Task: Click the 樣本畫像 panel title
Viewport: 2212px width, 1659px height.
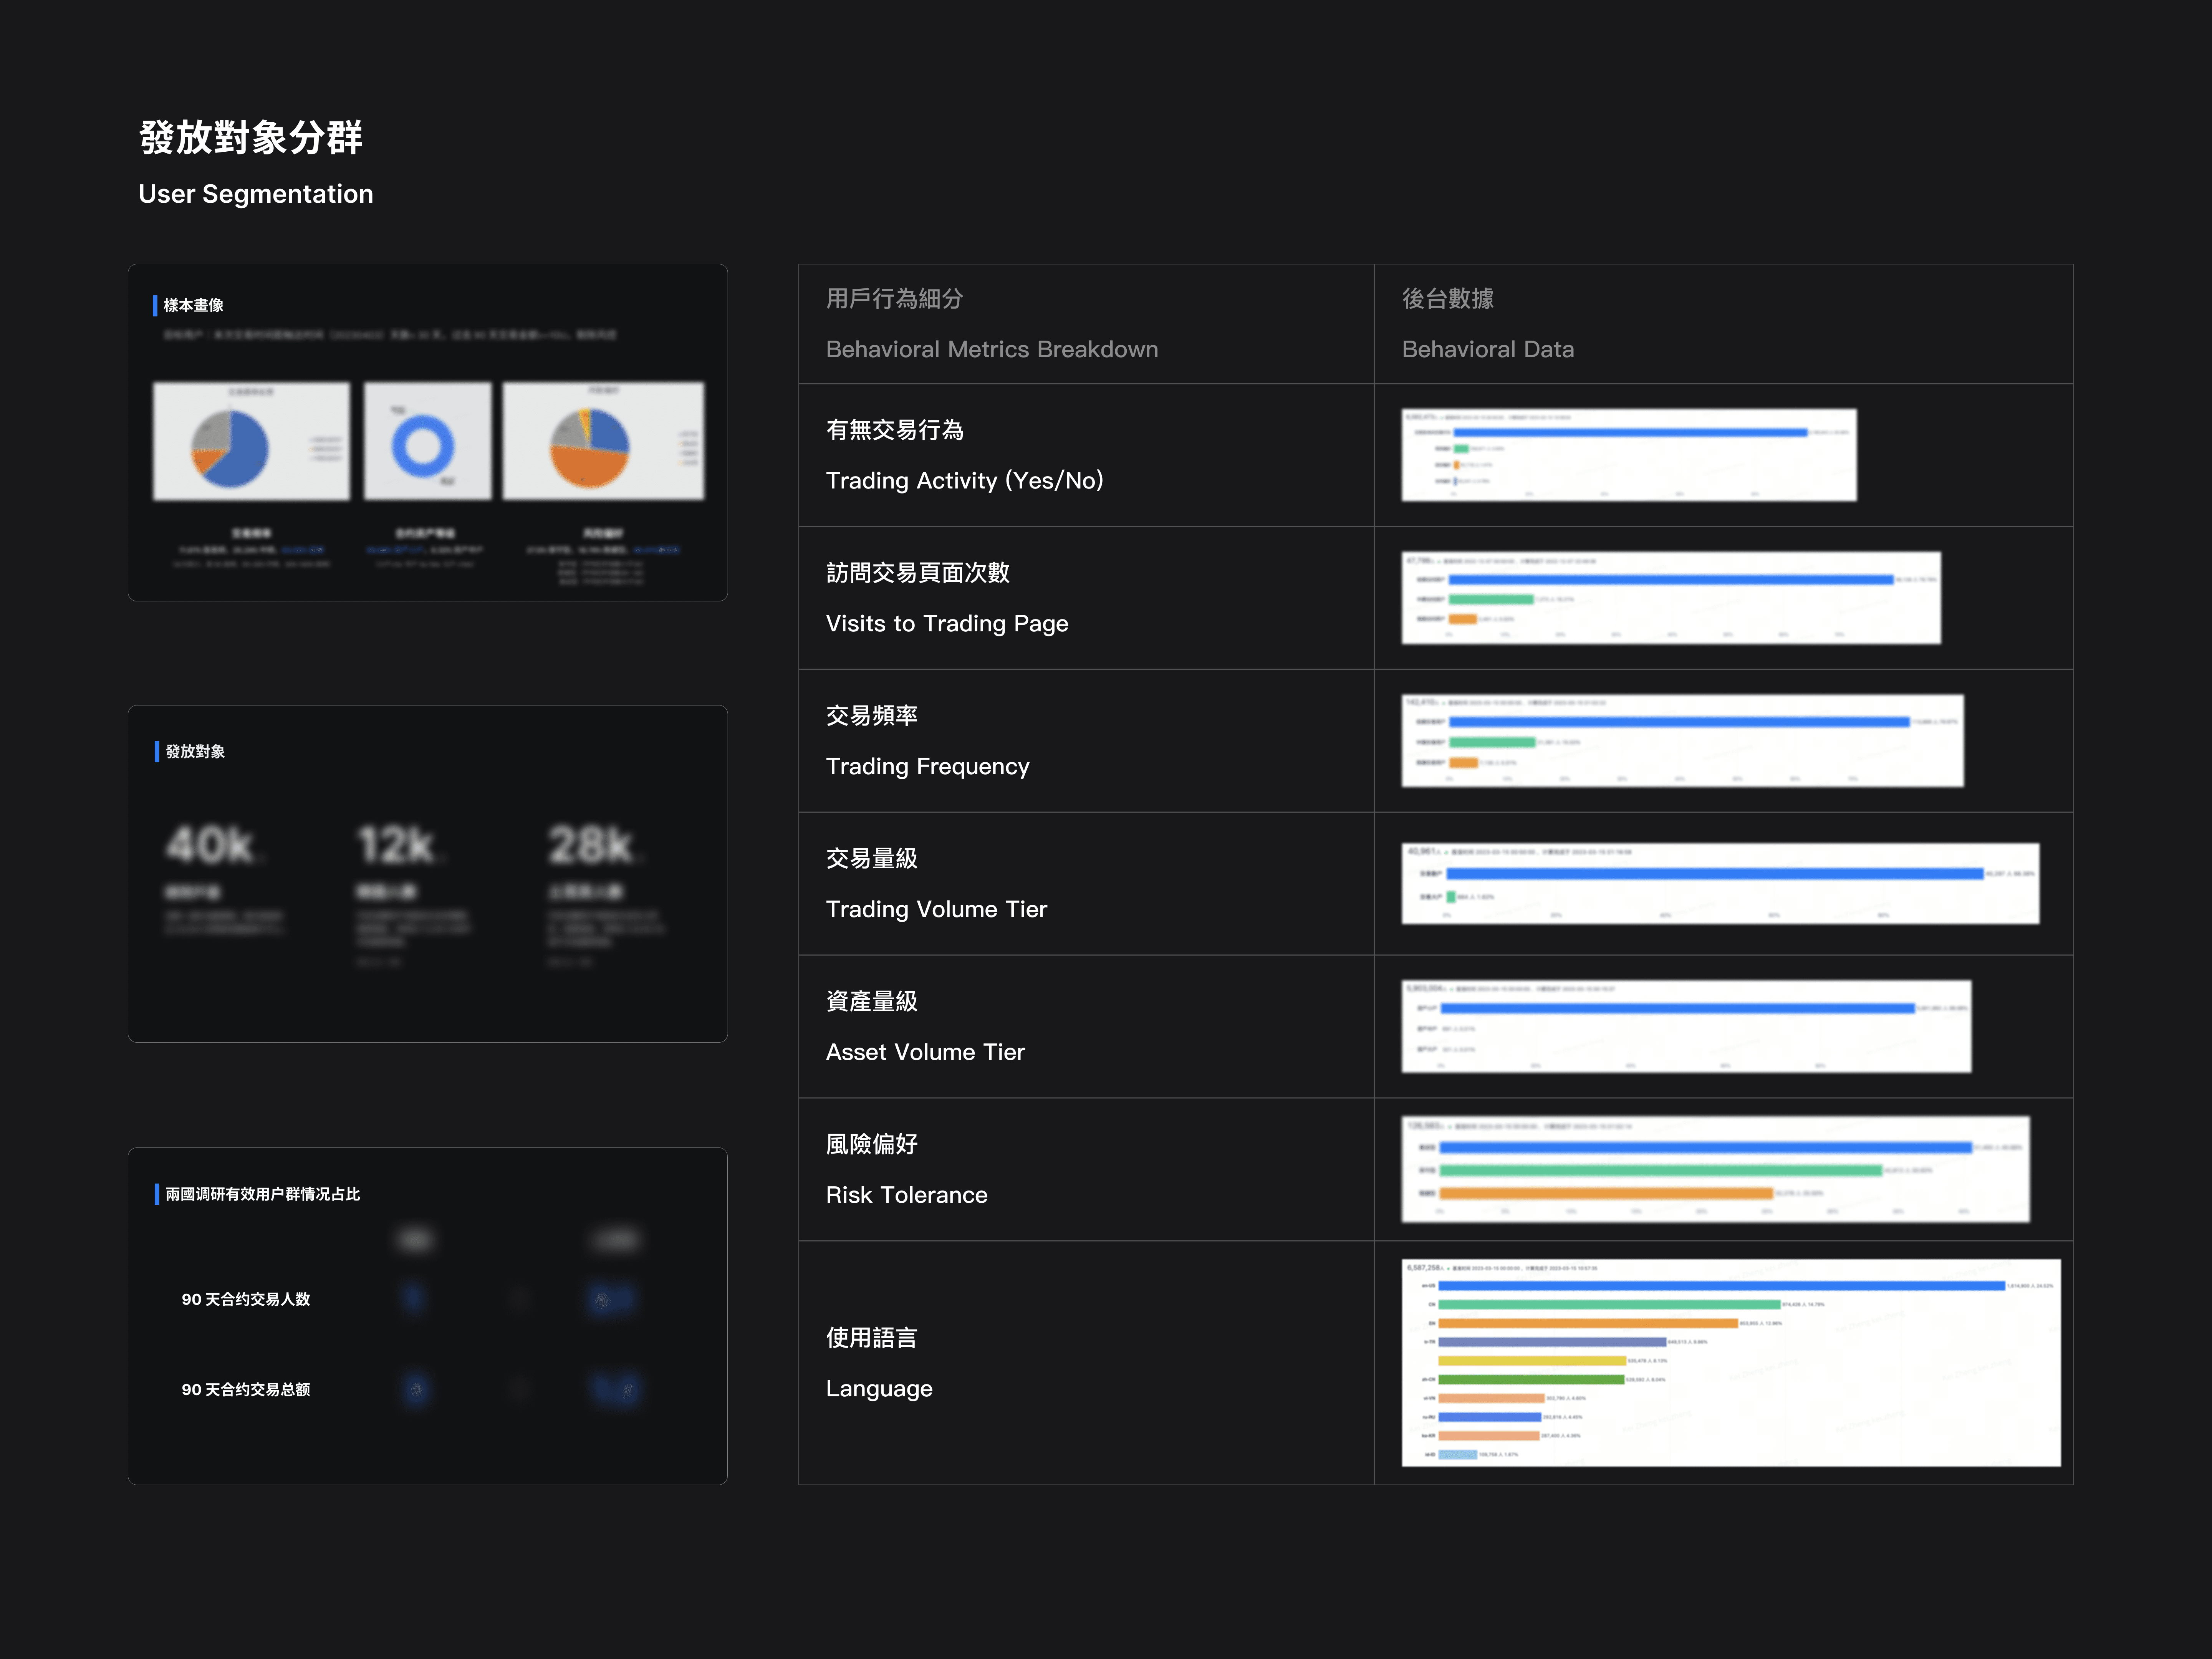Action: (193, 305)
